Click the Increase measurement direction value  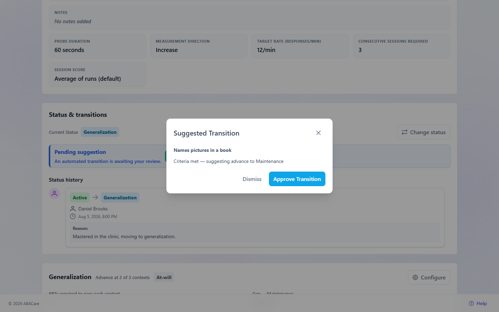[x=167, y=50]
